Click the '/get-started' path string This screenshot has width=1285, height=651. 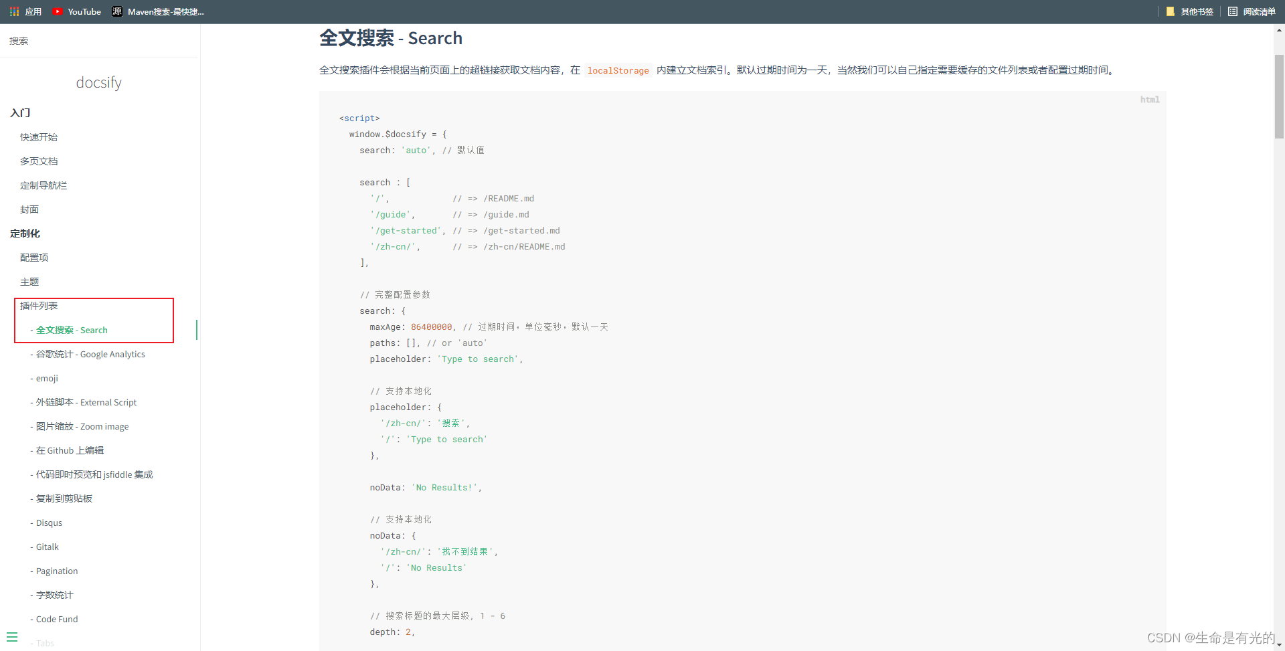(x=406, y=231)
